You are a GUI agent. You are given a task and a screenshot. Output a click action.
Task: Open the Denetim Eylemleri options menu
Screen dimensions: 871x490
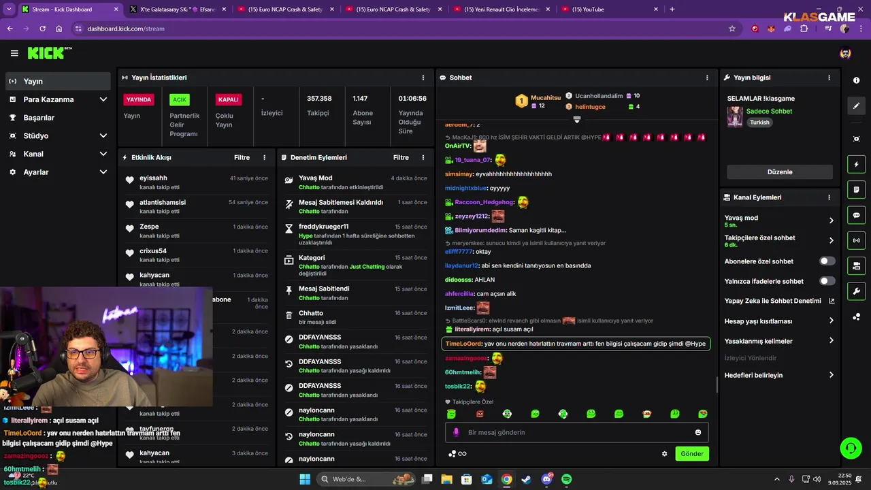[x=423, y=157]
